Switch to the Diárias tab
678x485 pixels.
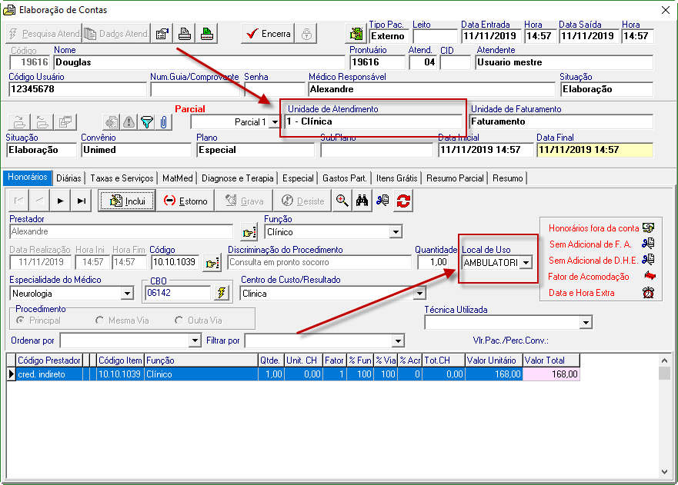(x=68, y=178)
